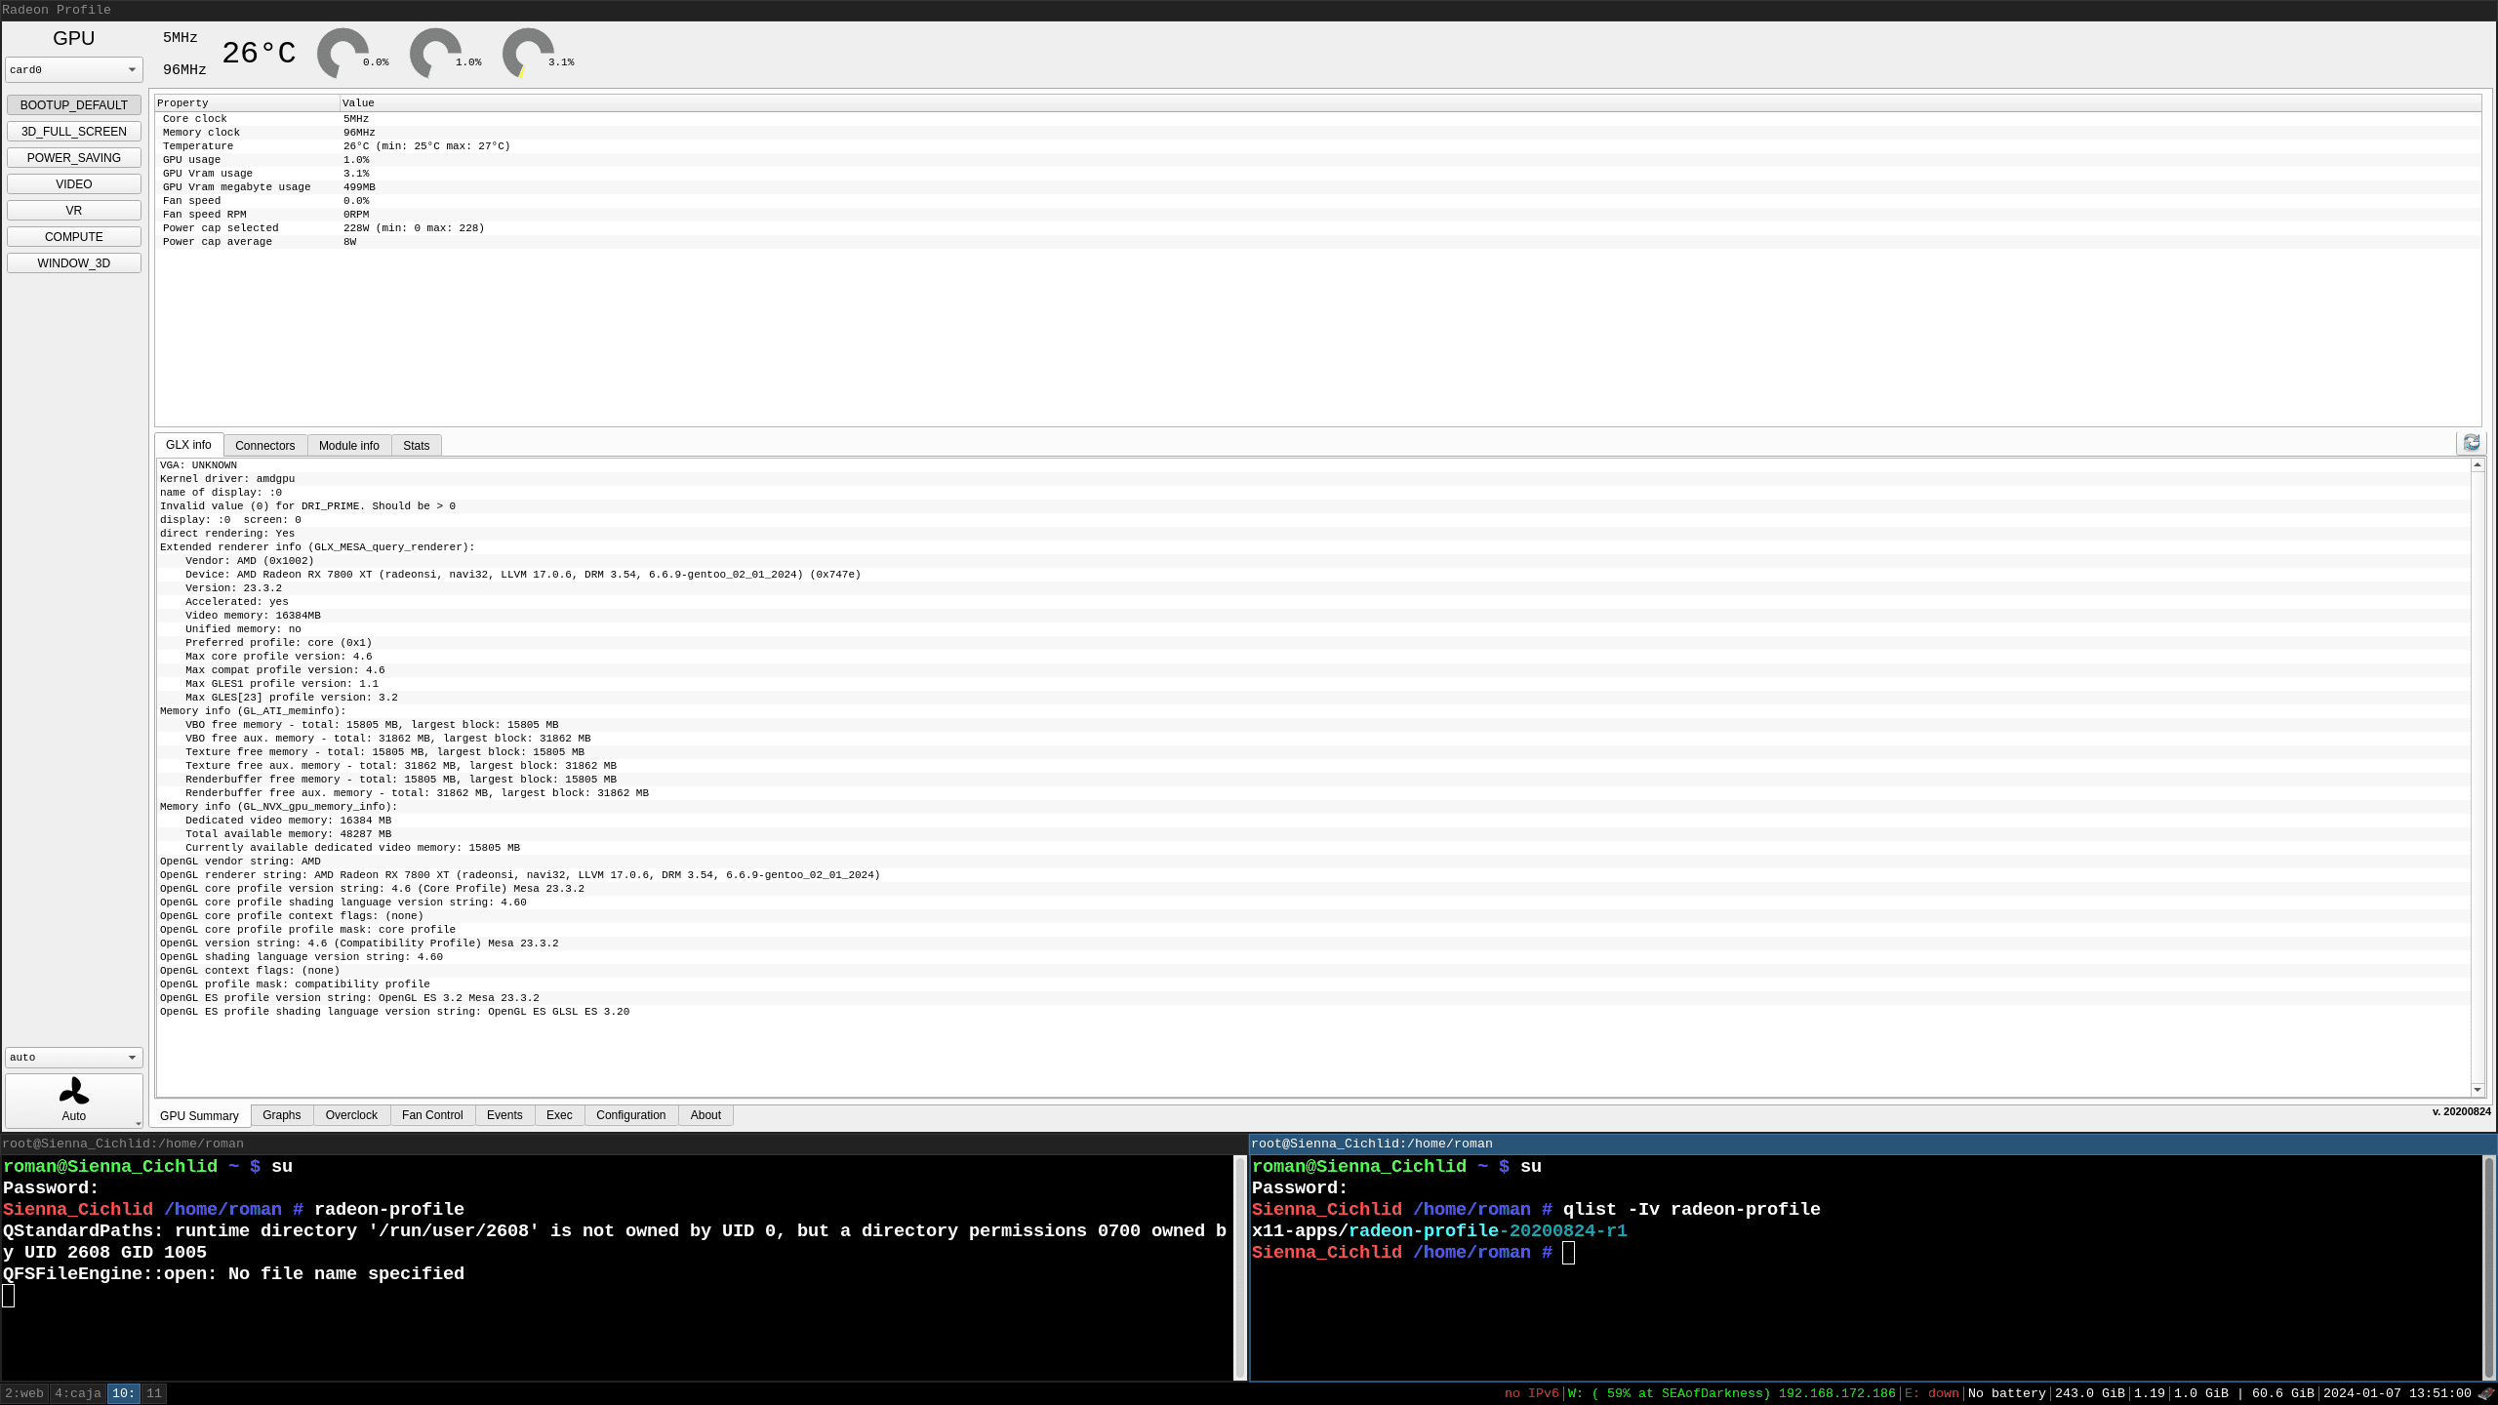
Task: Open the About tab
Action: (705, 1114)
